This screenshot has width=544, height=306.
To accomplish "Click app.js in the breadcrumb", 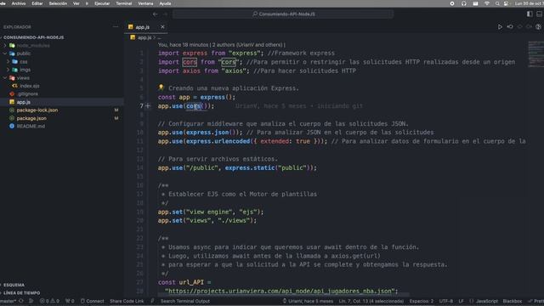I will (x=144, y=37).
